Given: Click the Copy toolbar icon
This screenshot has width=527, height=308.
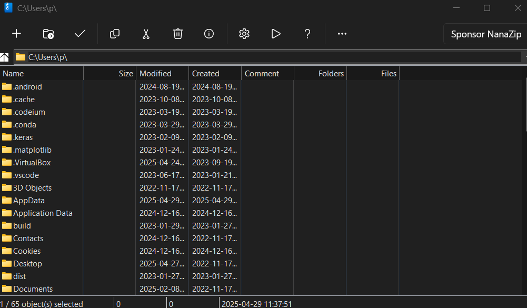Looking at the screenshot, I should click(x=115, y=34).
